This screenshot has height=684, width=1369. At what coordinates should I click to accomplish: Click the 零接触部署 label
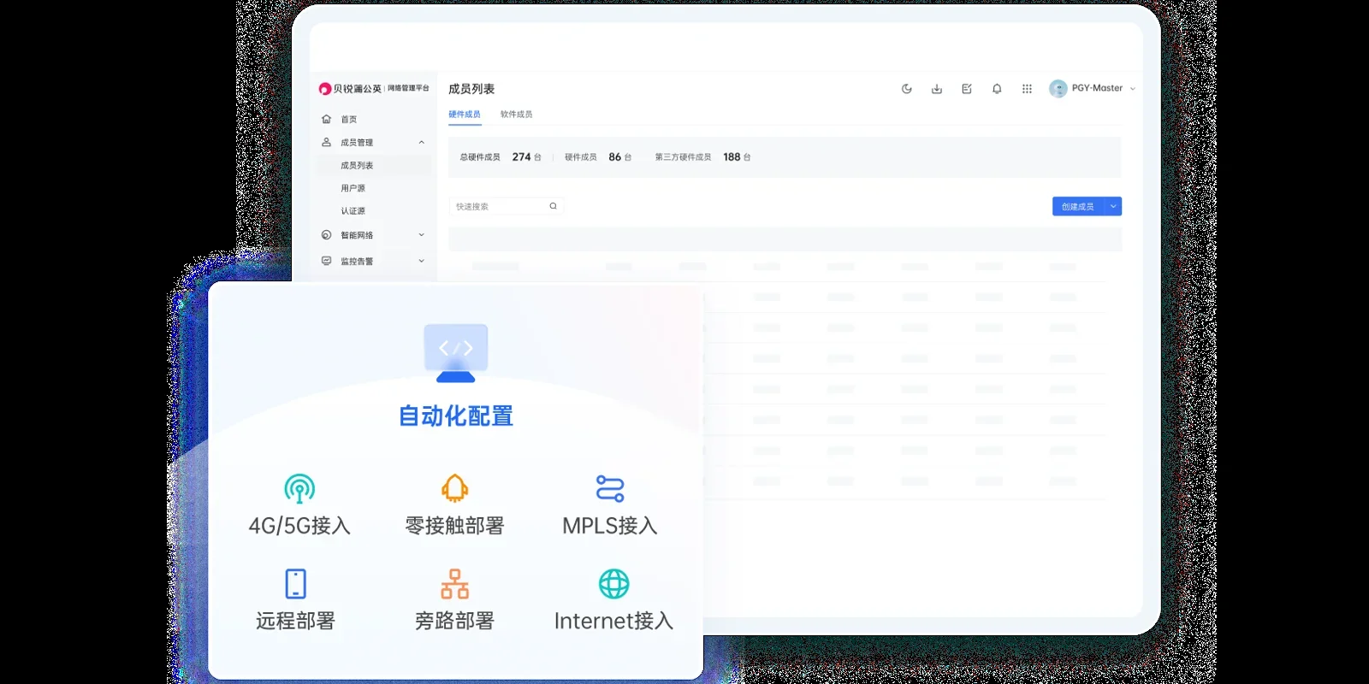[454, 526]
